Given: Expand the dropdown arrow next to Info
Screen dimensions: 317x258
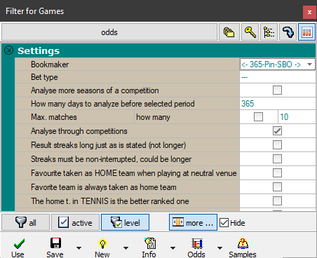Looking at the screenshot, I should pos(173,248).
